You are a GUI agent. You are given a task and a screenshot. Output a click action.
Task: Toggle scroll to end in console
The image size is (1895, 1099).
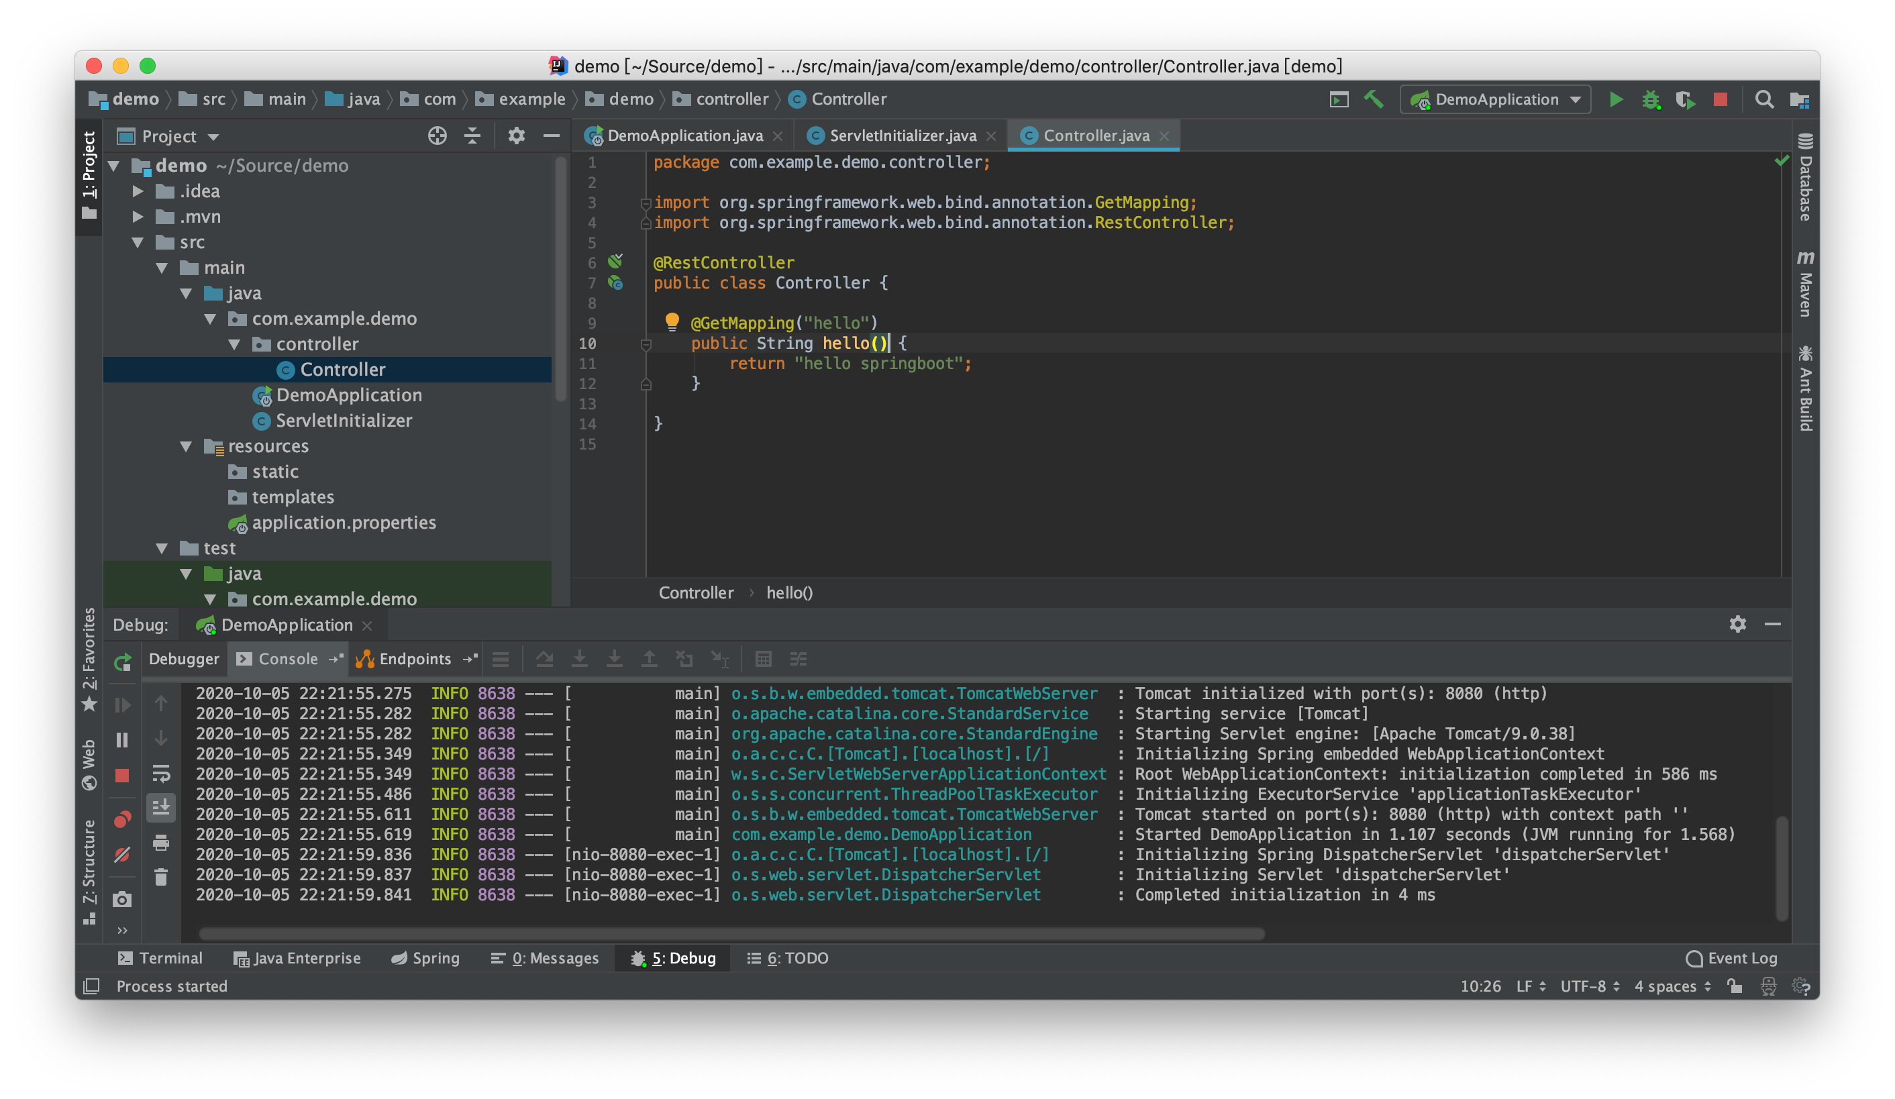161,807
